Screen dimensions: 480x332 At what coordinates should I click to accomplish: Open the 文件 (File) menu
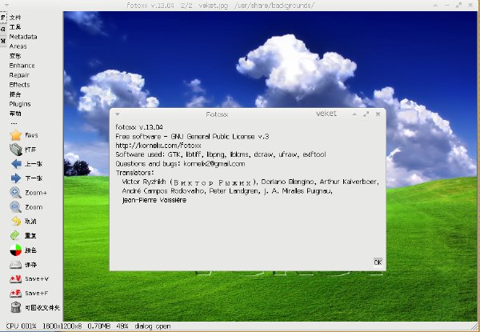(x=15, y=18)
